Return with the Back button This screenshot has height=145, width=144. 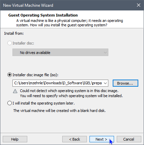click(74, 139)
